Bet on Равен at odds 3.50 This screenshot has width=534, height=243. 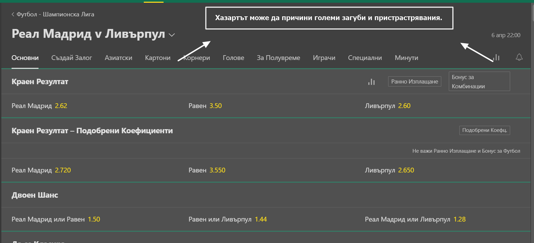205,106
